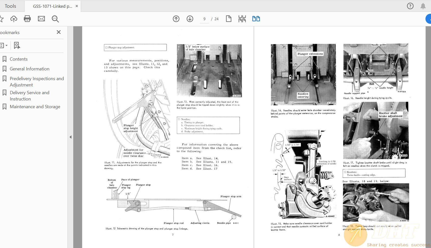Click the fit page view icon
The height and width of the screenshot is (248, 431).
(242, 19)
